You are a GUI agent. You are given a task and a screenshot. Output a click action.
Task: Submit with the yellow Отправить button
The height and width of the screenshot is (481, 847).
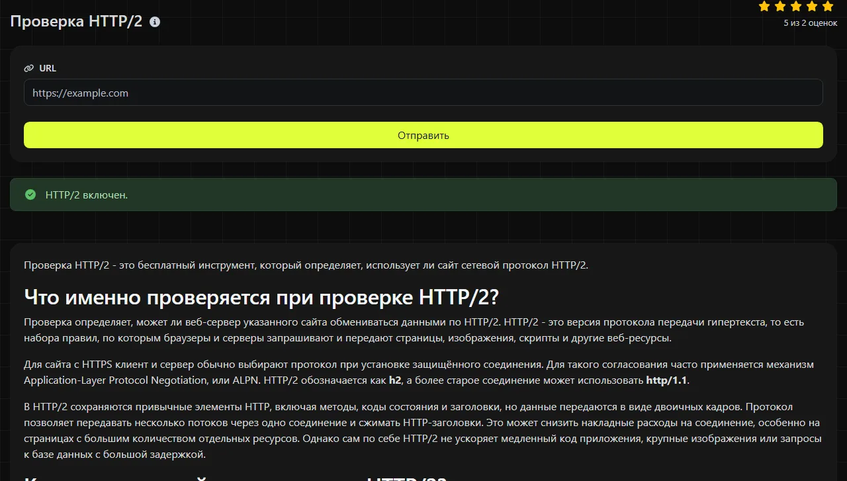pyautogui.click(x=423, y=135)
